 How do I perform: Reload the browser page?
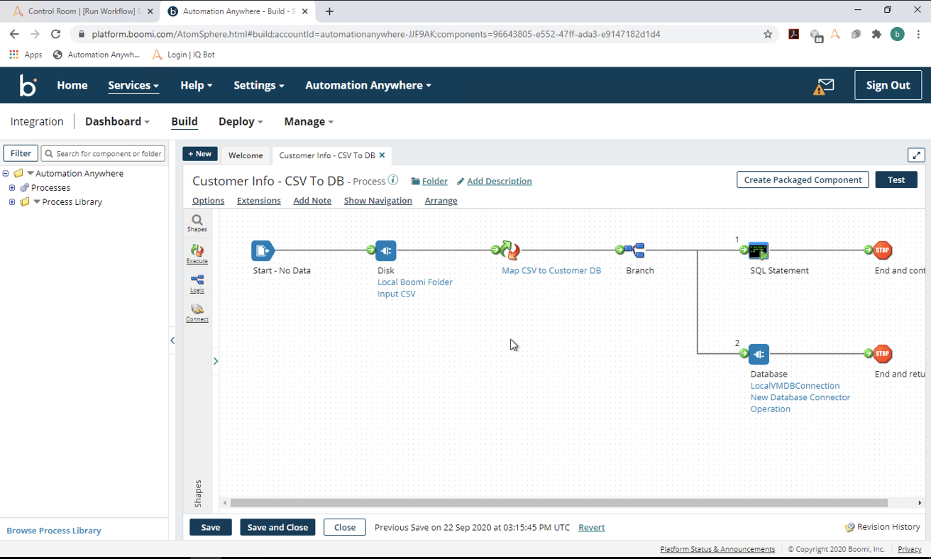(x=55, y=34)
